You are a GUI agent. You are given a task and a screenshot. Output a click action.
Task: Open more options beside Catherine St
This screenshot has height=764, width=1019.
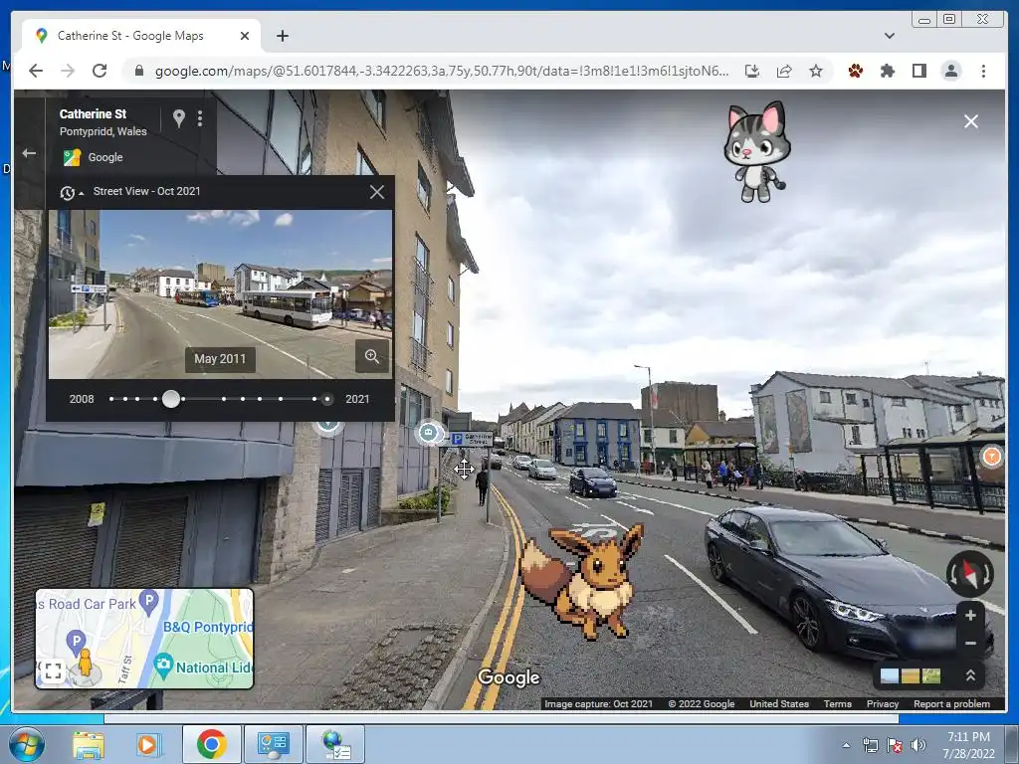(x=199, y=117)
